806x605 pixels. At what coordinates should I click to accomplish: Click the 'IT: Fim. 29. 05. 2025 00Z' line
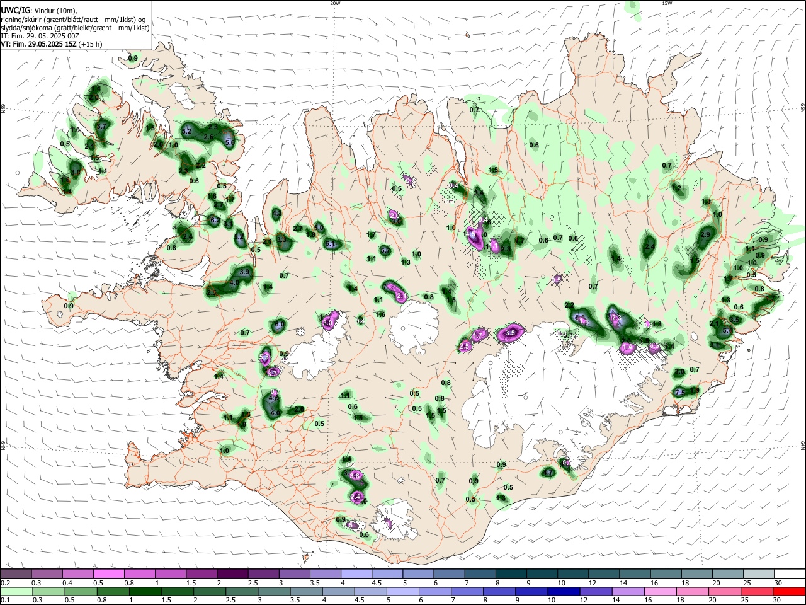click(x=40, y=36)
